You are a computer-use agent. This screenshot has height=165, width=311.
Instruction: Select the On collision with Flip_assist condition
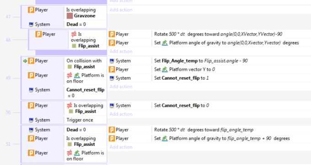pos(84,64)
